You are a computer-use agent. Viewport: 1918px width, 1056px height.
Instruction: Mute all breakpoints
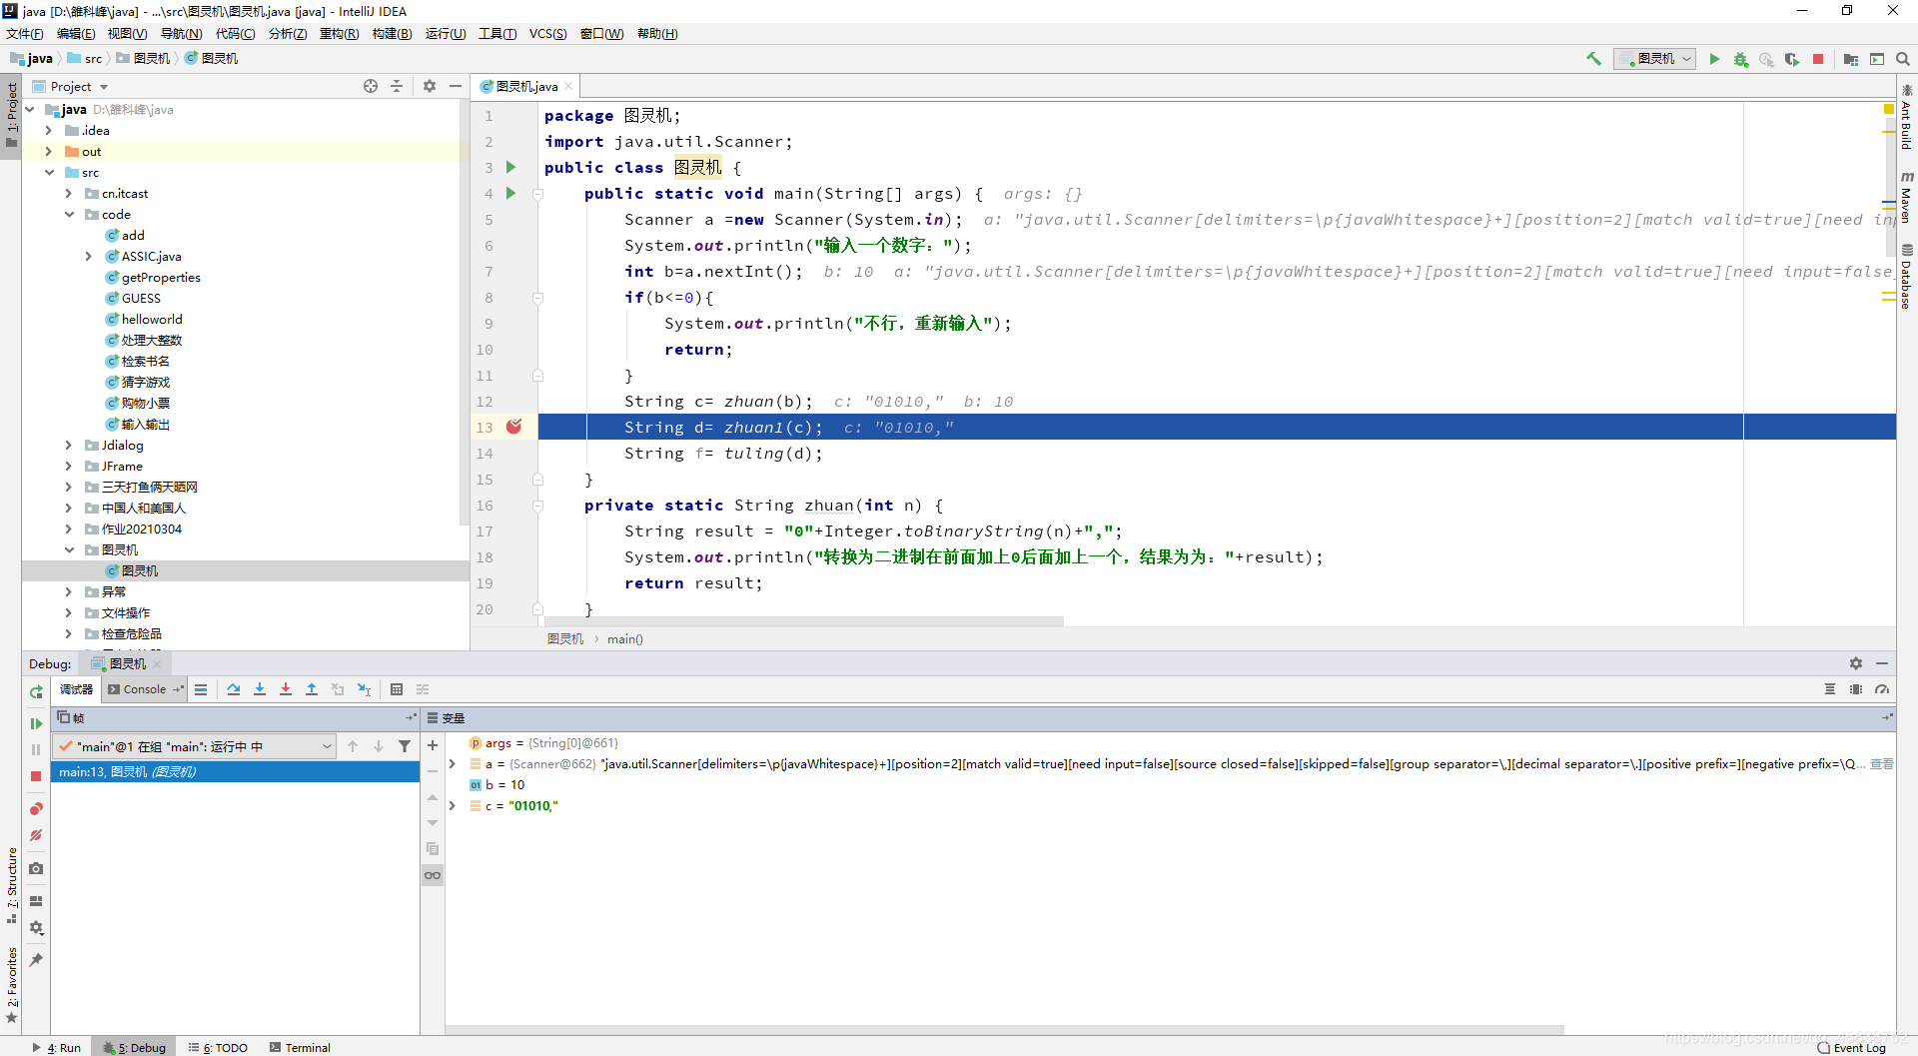click(36, 835)
